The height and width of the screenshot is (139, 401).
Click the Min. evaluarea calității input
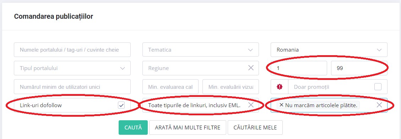170,87
